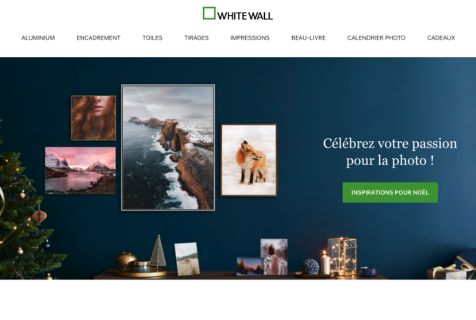Open the Encadrement menu
This screenshot has width=476, height=320.
tap(98, 37)
